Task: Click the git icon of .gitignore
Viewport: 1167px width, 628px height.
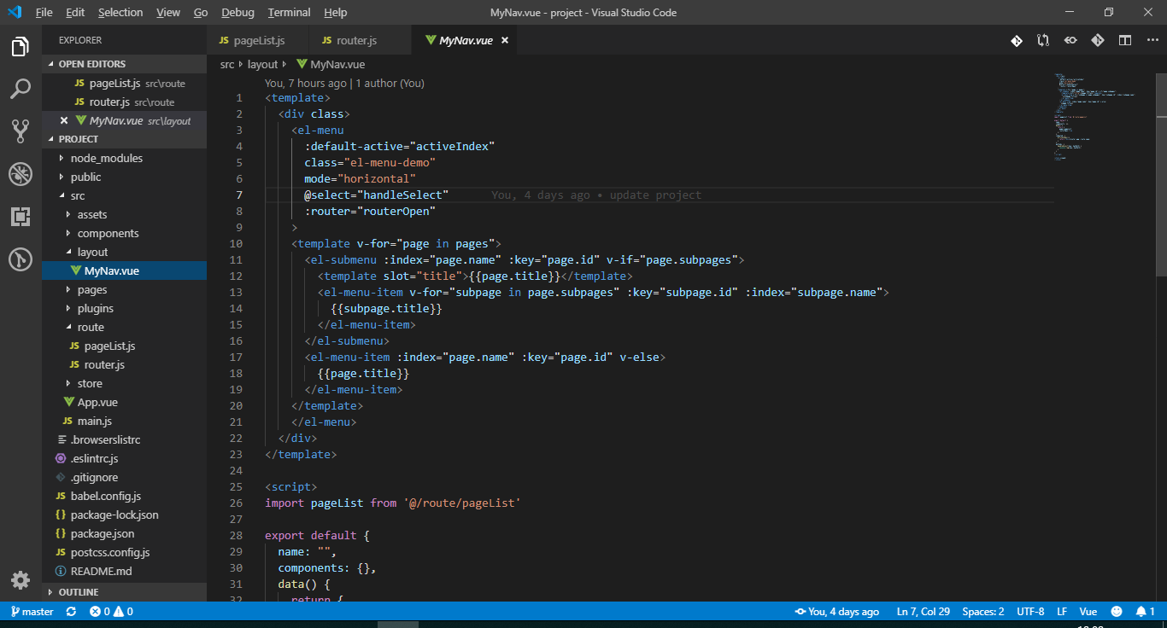Action: pos(61,477)
